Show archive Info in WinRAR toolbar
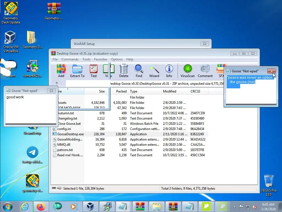Screen dimensions: 282x212 pos(169,71)
